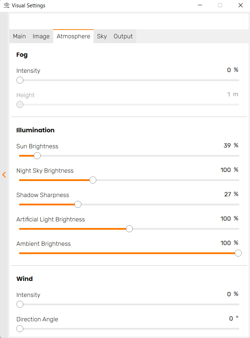The image size is (250, 338).
Task: Click the Artificial Light Brightness slider handle
Action: coord(129,229)
